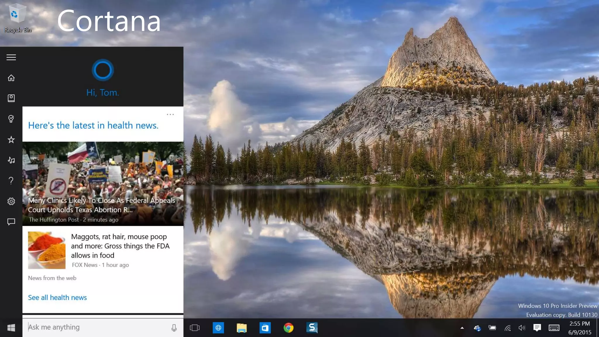Click the News from the web label
Viewport: 599px width, 337px height.
pyautogui.click(x=52, y=278)
